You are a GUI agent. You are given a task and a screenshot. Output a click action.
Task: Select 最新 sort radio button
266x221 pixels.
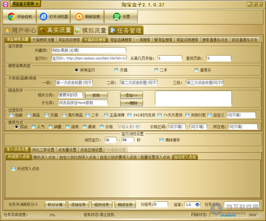[x=85, y=127]
